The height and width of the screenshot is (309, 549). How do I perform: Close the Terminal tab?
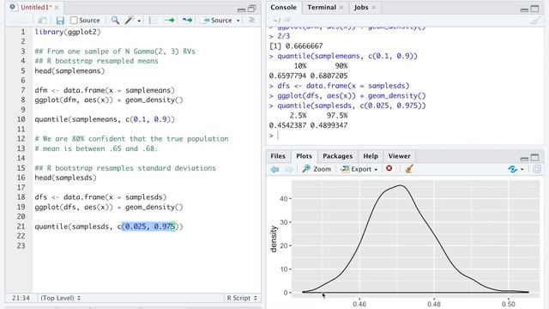pyautogui.click(x=341, y=8)
